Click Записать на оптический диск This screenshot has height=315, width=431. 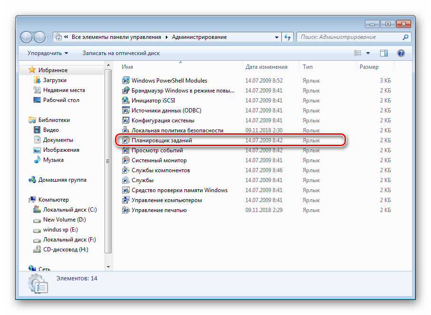121,53
